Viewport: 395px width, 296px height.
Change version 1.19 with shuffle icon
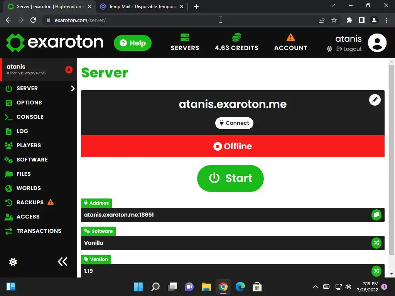tap(376, 271)
